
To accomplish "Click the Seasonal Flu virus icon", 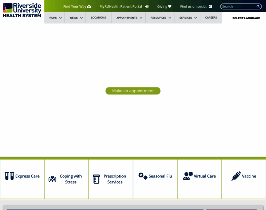I will pos(142,176).
